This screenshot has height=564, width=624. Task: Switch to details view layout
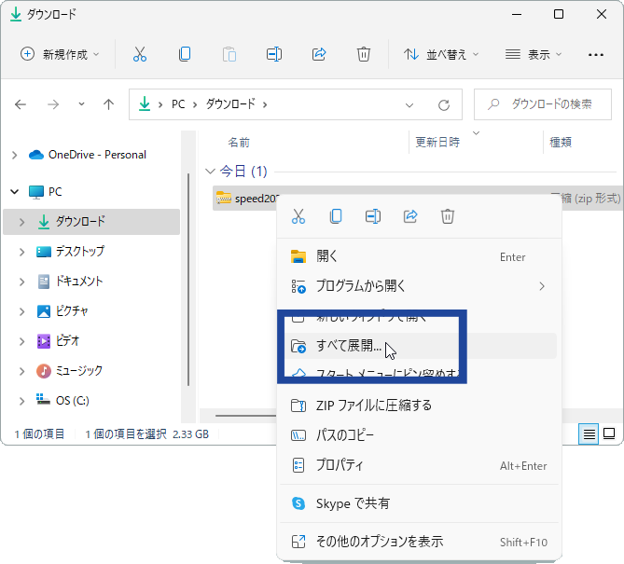point(589,433)
